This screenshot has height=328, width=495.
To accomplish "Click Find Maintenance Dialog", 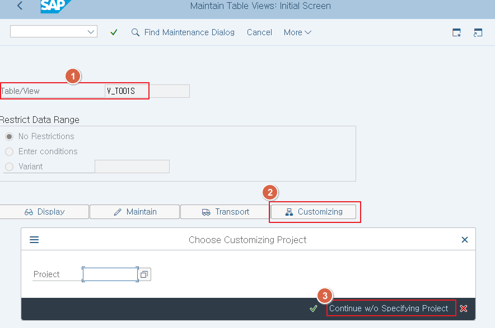I will click(183, 32).
